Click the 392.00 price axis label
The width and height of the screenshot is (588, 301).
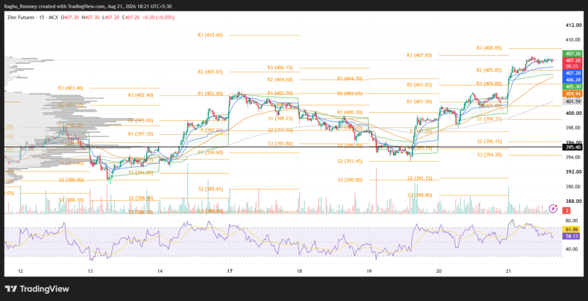(x=574, y=172)
